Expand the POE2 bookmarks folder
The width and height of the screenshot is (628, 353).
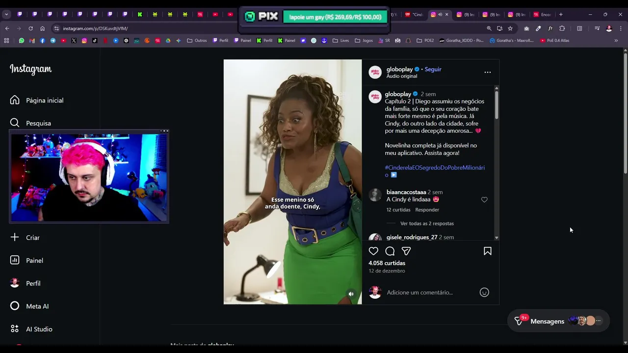click(425, 41)
